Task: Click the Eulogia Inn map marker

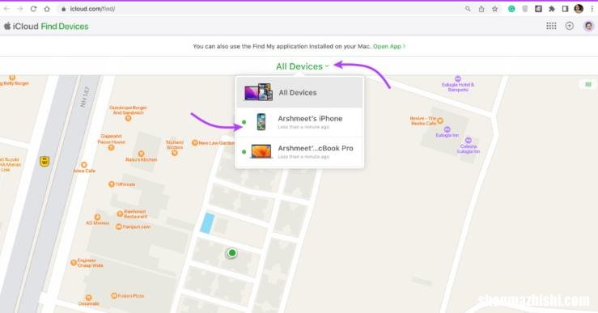Action: coord(447,129)
